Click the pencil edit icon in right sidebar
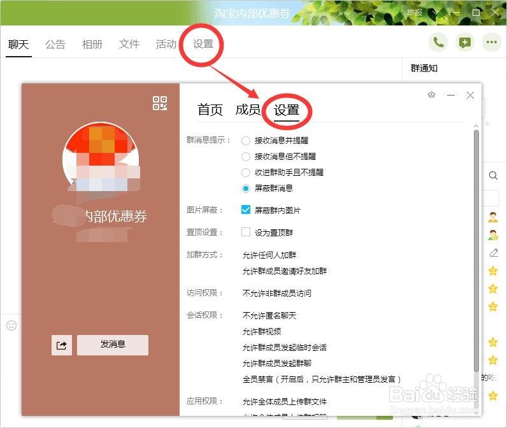Image resolution: width=507 pixels, height=428 pixels. [494, 253]
